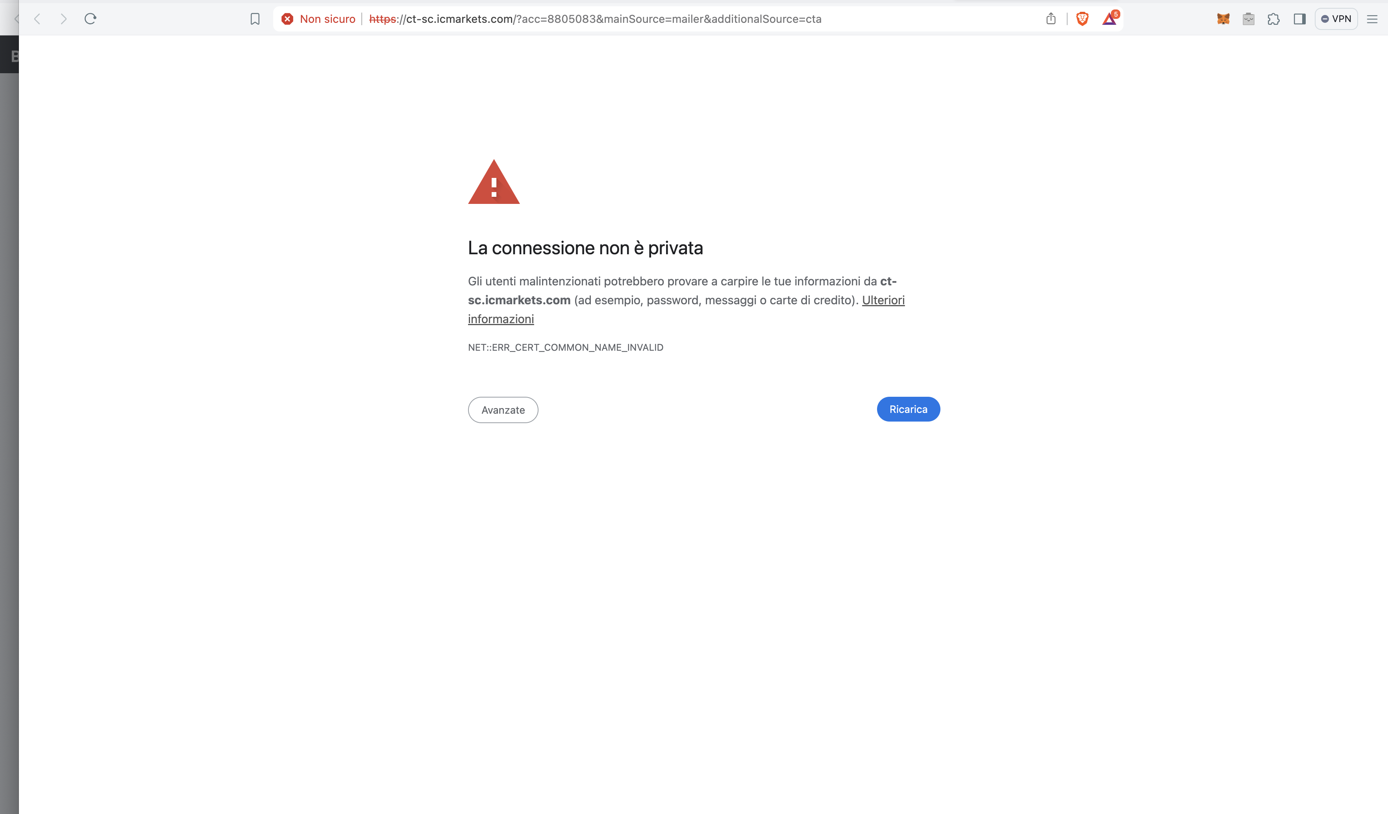Open the Non sicuro security warning indicator
The width and height of the screenshot is (1388, 814).
(x=318, y=19)
